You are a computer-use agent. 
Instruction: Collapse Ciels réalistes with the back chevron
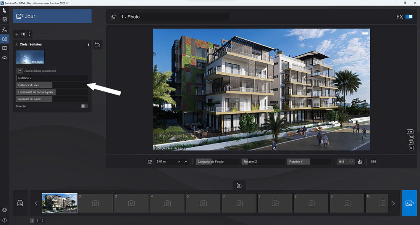click(x=17, y=45)
